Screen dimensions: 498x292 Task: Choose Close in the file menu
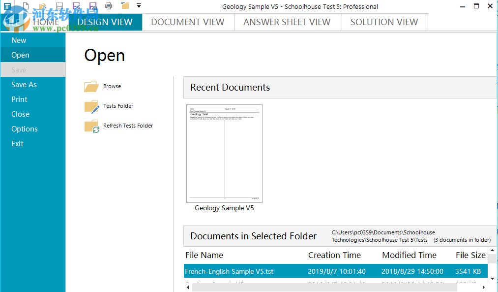point(33,114)
